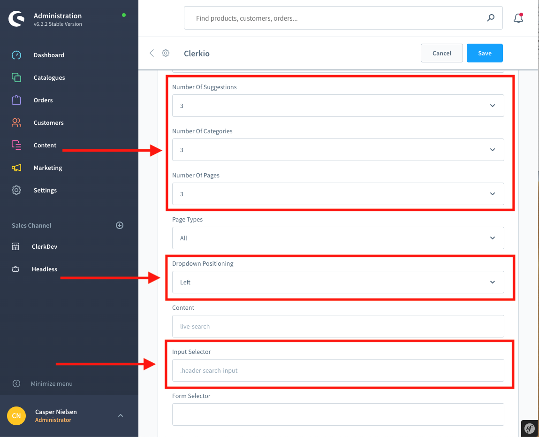Open Catalogues in sidebar
Image resolution: width=539 pixels, height=437 pixels.
49,77
